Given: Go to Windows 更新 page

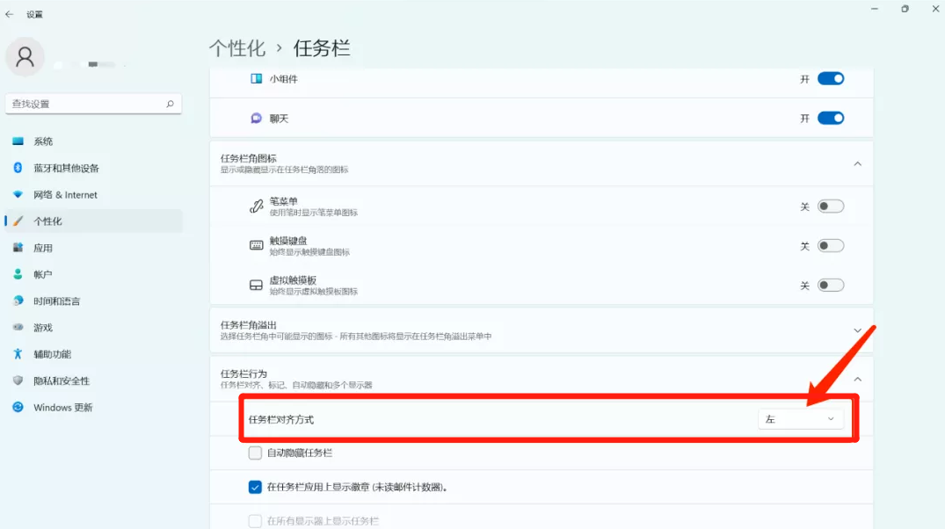Looking at the screenshot, I should [x=93, y=407].
